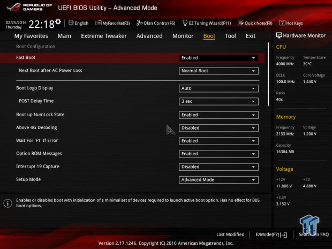Expand the Above 4G Decoding dropdown
Image resolution: width=332 pixels, height=249 pixels.
tap(218, 128)
